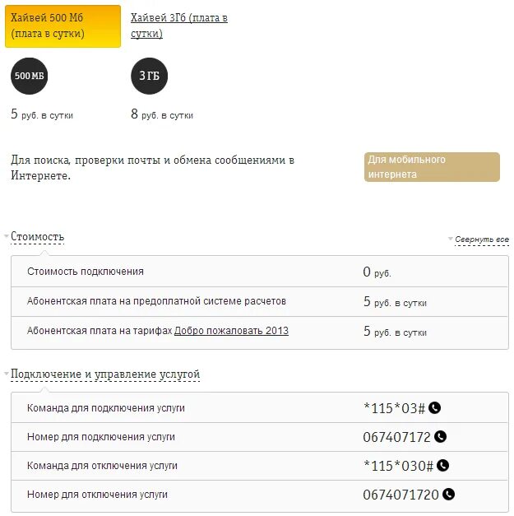Click the 3 ГБ round badge
The image size is (514, 516).
pyautogui.click(x=149, y=77)
